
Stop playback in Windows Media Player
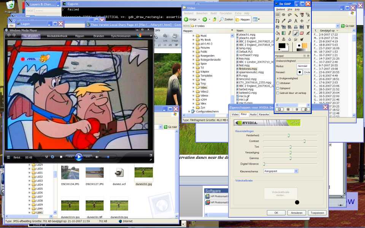[61, 157]
